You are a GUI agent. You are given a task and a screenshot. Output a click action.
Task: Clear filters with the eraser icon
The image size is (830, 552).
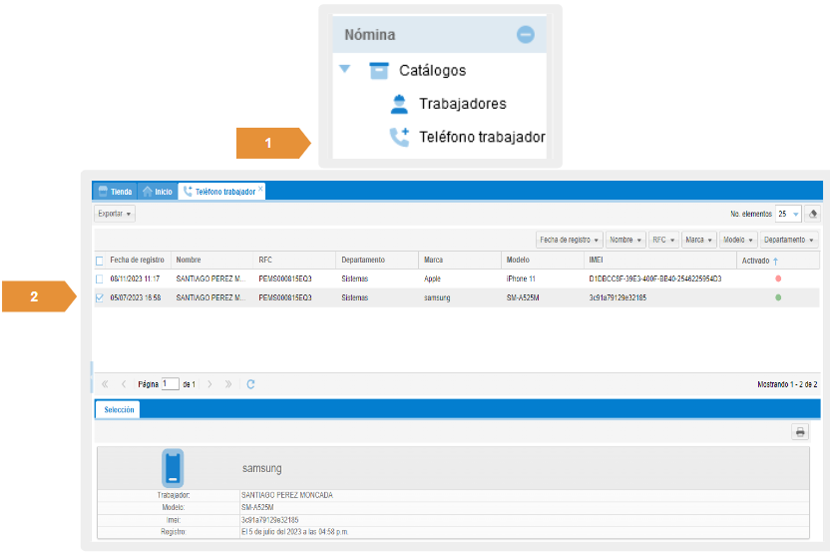pos(812,214)
